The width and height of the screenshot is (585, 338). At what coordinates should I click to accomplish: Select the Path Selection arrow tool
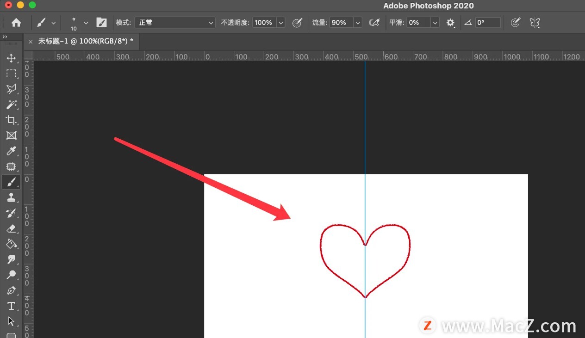[11, 321]
